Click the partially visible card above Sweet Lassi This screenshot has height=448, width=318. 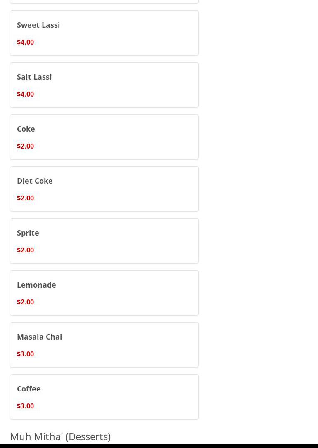(104, 1)
